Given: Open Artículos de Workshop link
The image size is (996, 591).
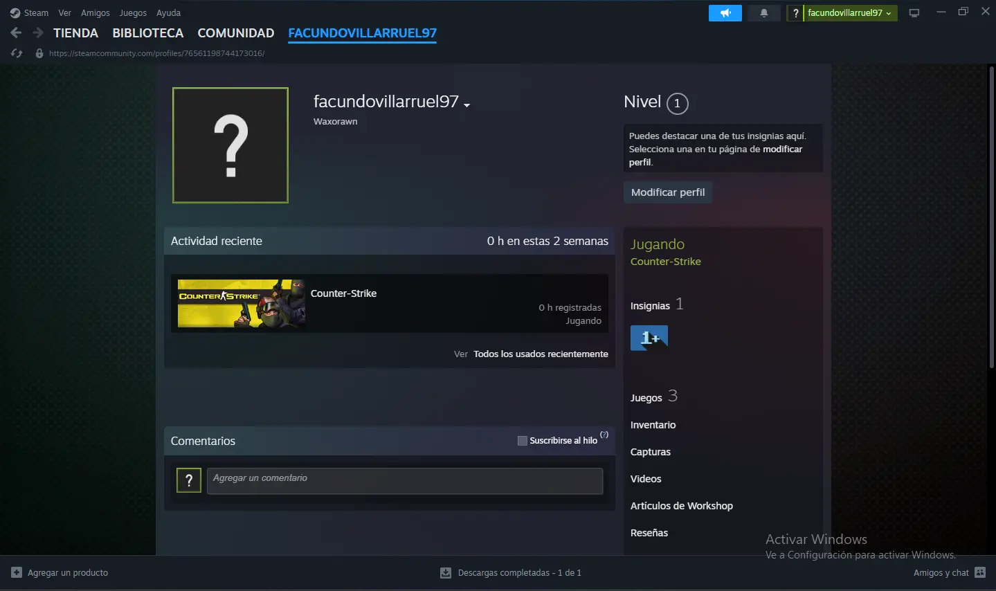Looking at the screenshot, I should 682,506.
